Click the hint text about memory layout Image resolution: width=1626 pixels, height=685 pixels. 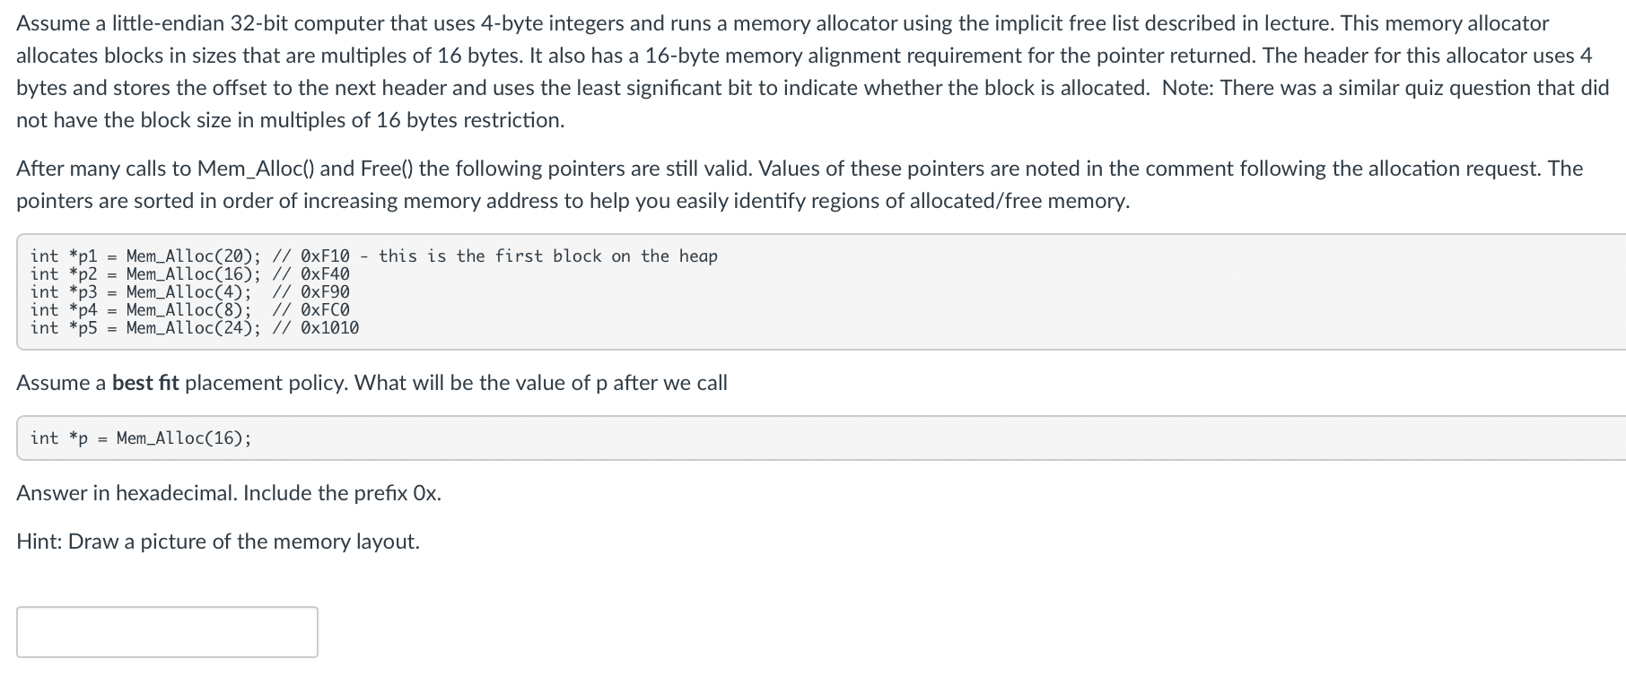[218, 541]
